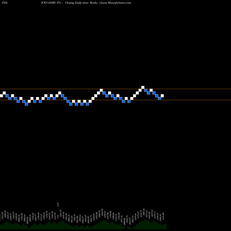231x231 pixels.
Task: Click the MunafaSutra.com text in the chart title
Action: pos(120,3)
